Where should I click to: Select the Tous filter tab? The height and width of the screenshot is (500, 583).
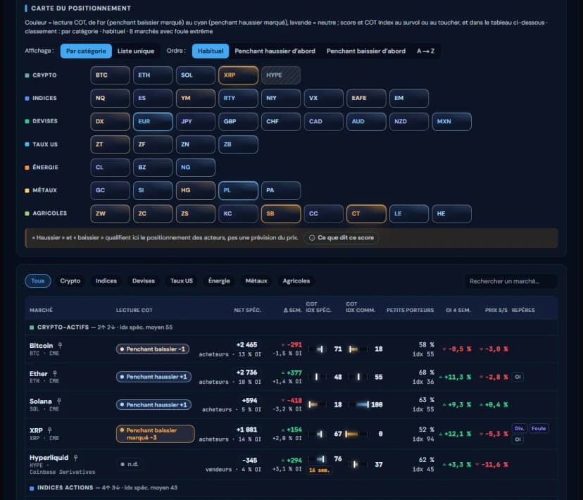[37, 281]
